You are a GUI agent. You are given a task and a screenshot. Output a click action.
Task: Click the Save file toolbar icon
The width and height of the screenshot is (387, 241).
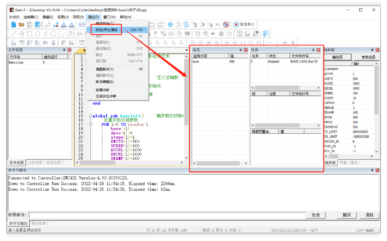[29, 24]
